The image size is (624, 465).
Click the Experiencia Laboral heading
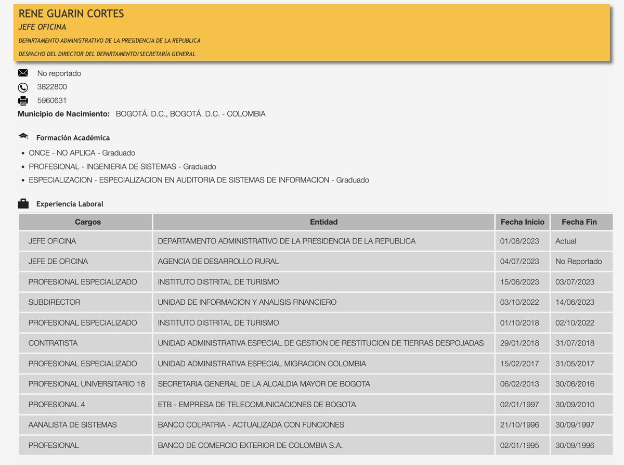(70, 204)
